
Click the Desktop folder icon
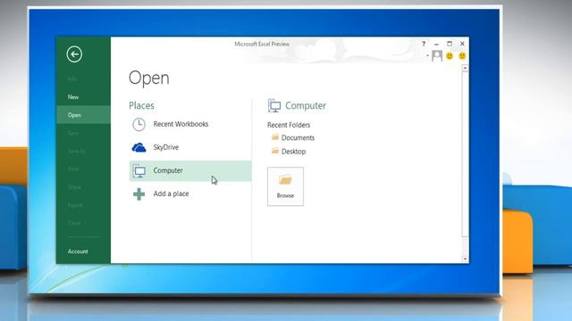point(275,151)
